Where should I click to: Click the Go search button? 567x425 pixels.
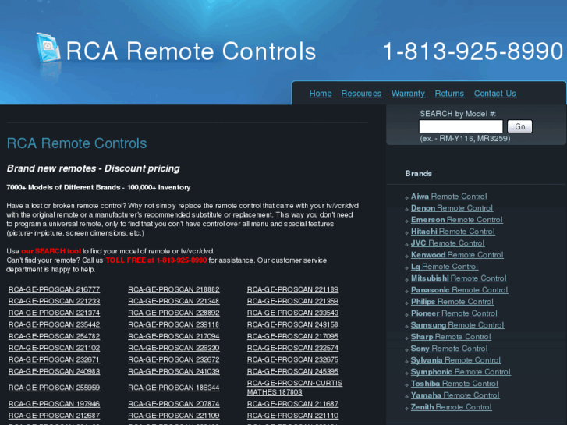519,126
